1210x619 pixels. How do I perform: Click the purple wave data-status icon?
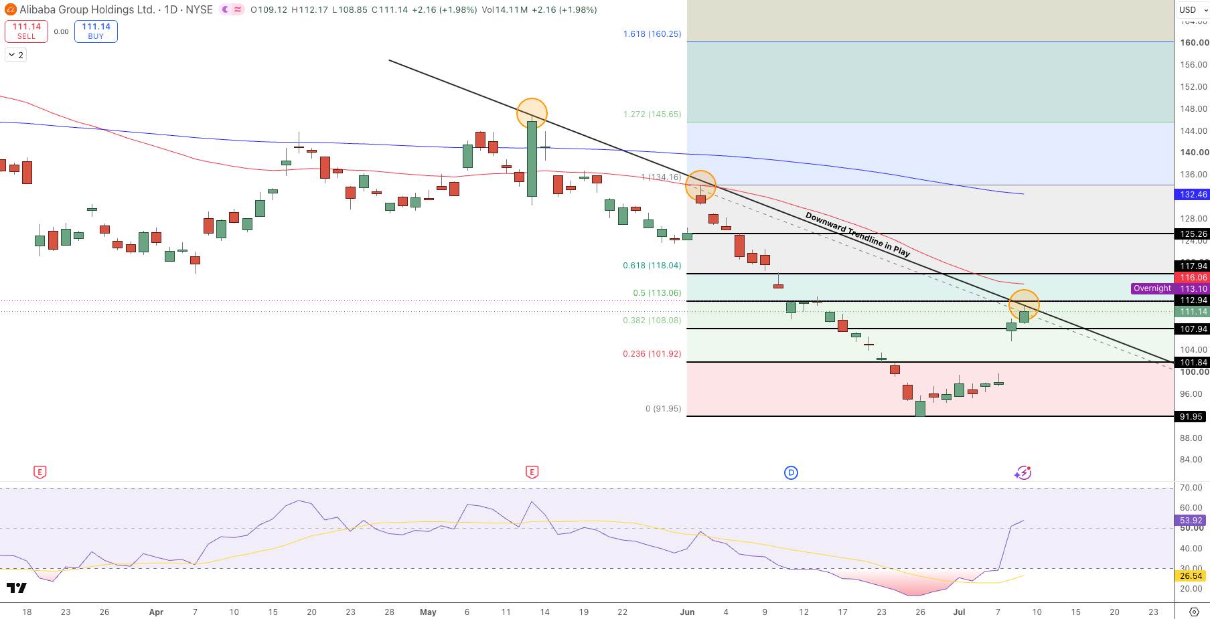pyautogui.click(x=238, y=9)
